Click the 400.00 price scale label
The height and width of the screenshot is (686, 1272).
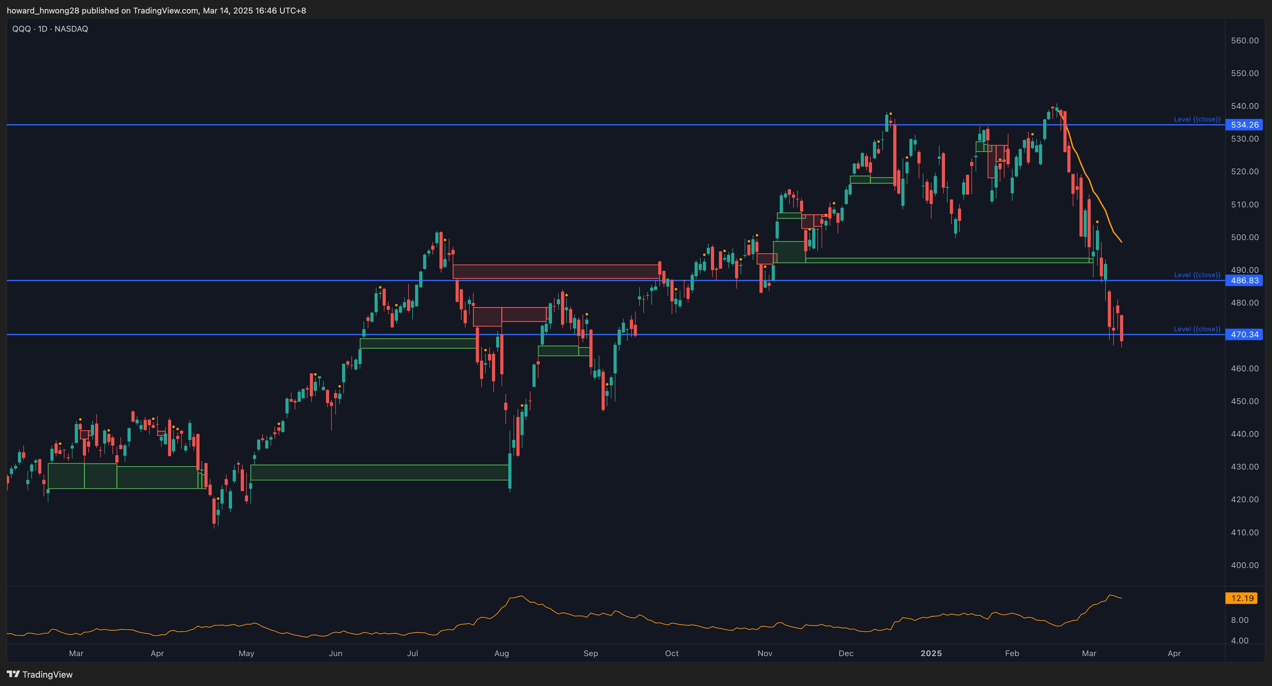[x=1245, y=565]
